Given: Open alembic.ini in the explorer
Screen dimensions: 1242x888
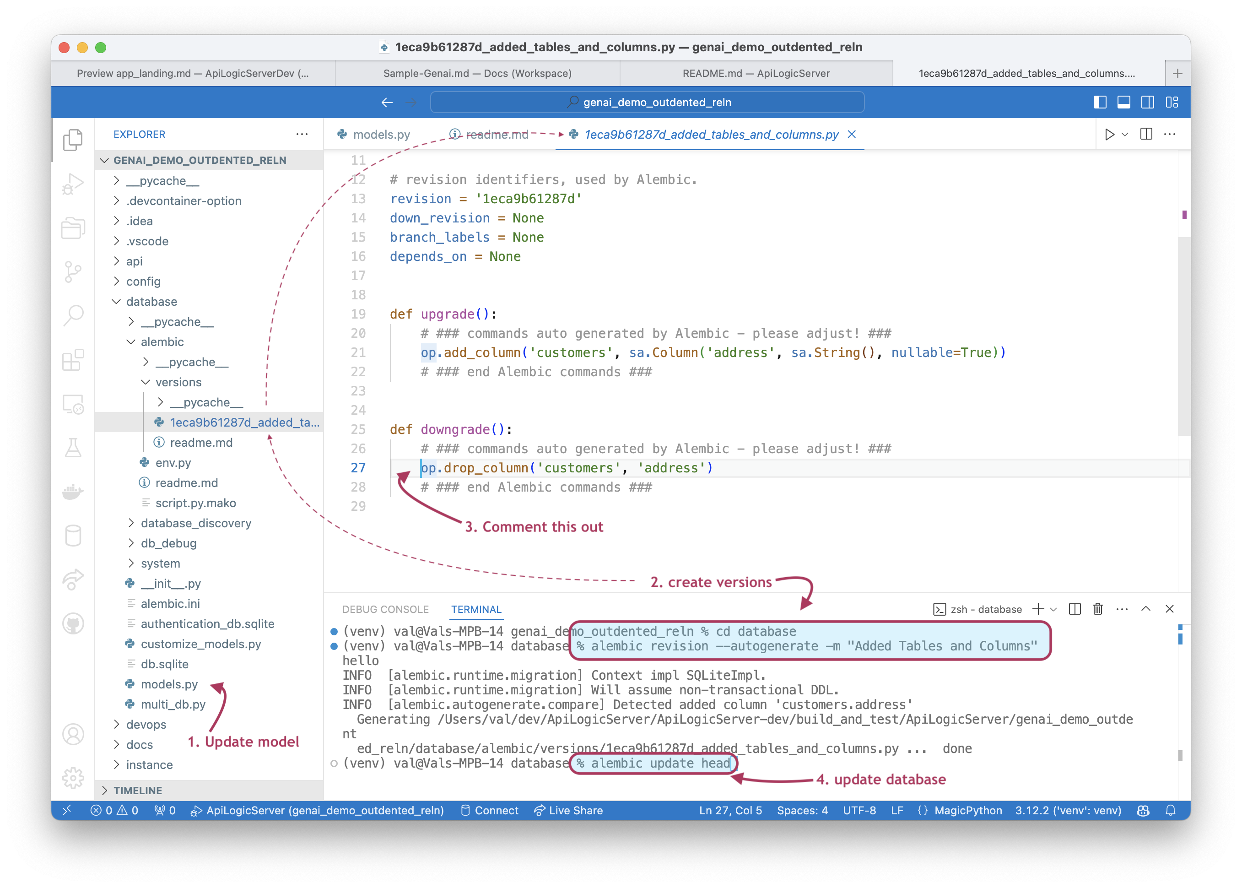Looking at the screenshot, I should (x=209, y=604).
